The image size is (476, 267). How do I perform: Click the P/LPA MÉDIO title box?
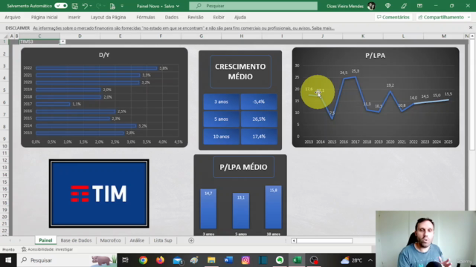[243, 167]
